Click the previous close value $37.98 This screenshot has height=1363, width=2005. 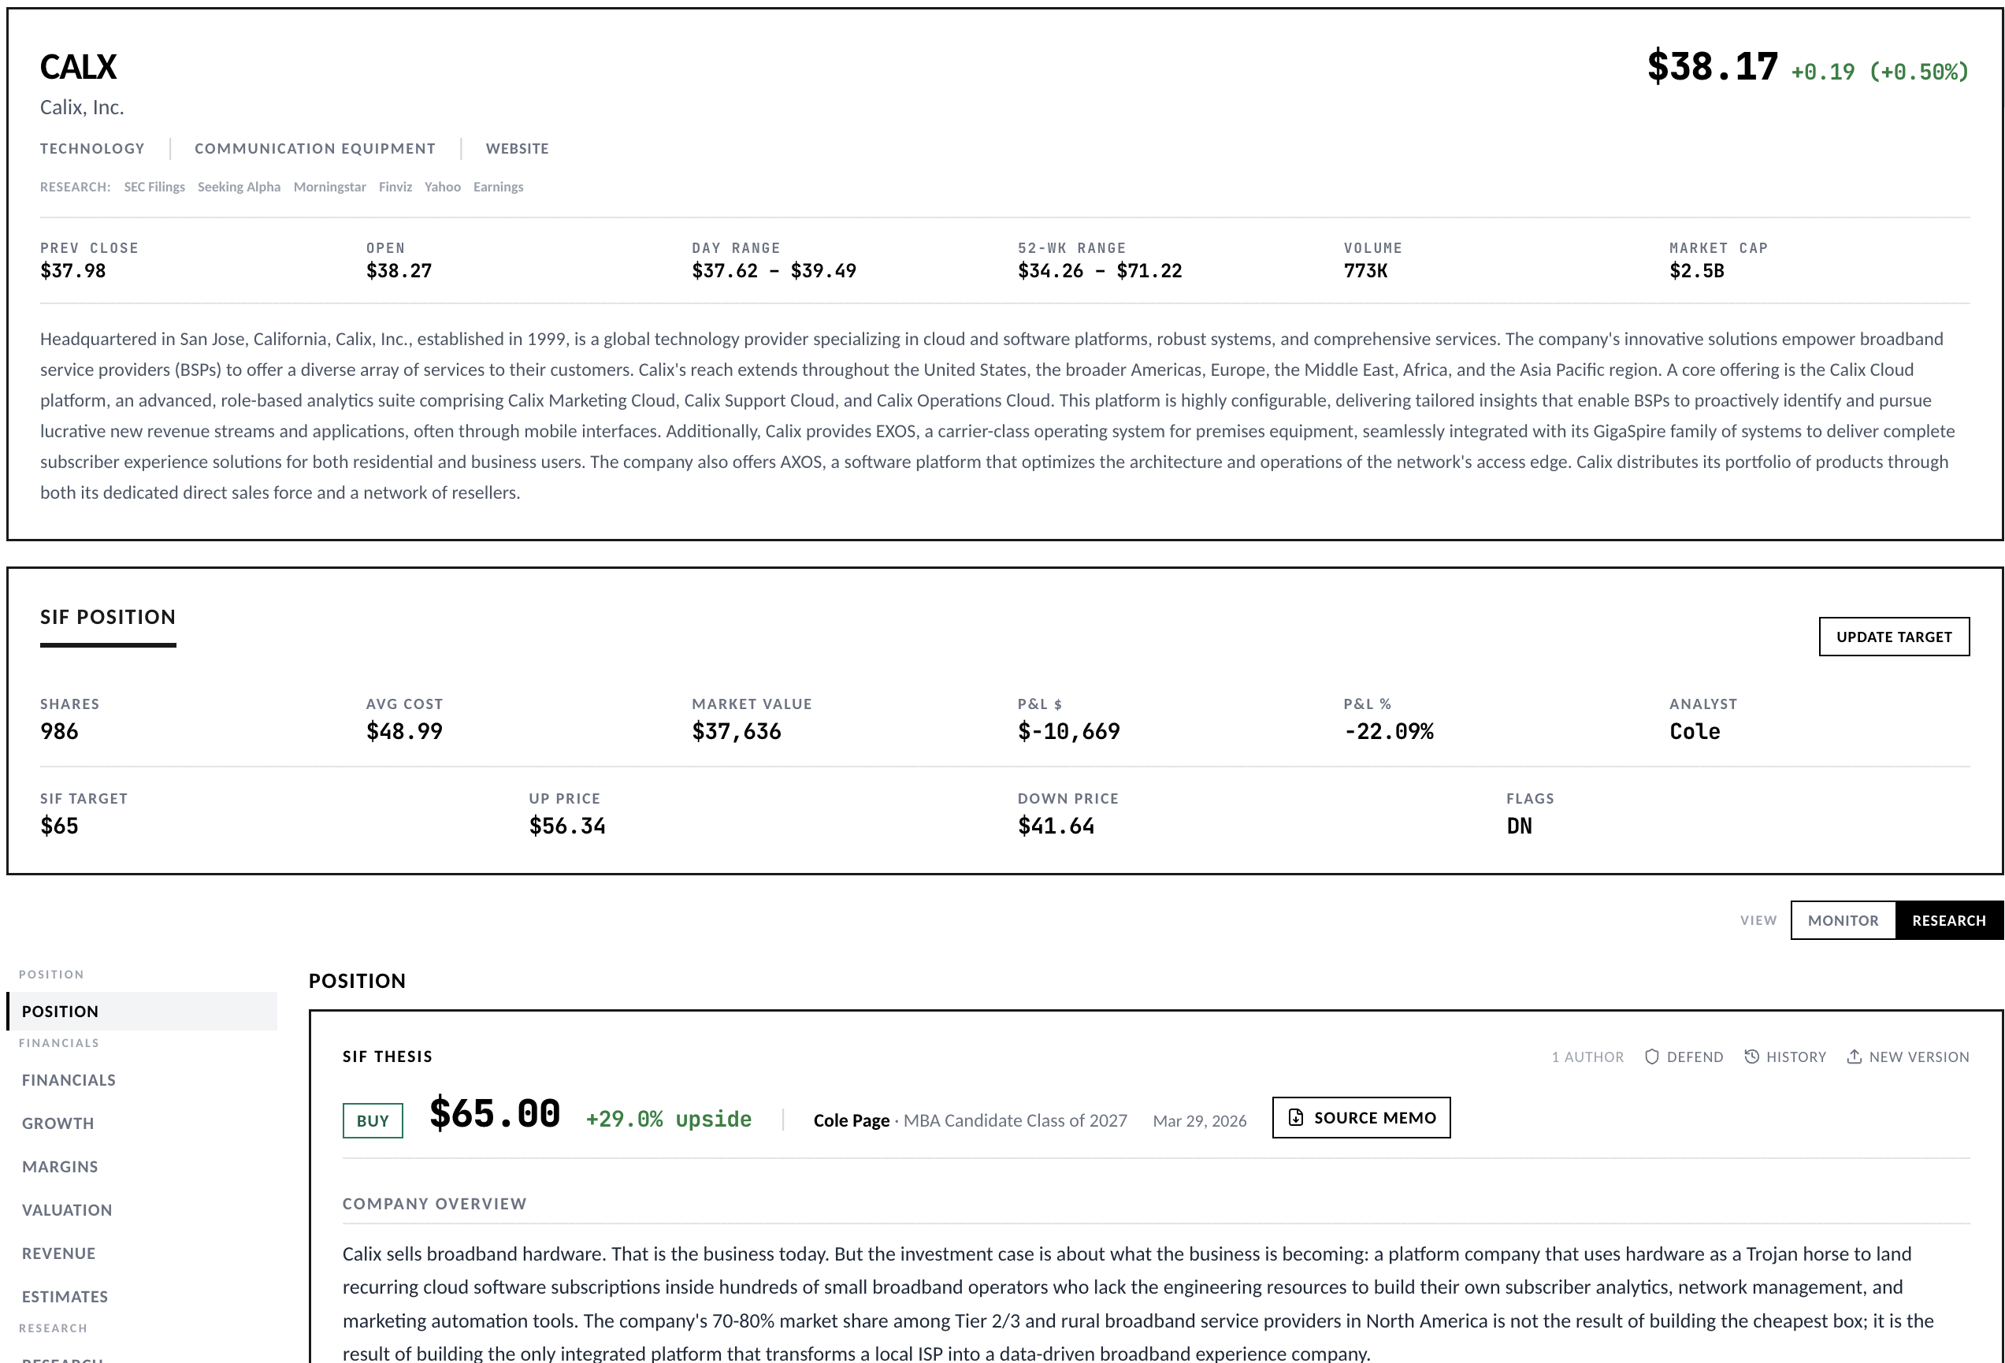73,271
